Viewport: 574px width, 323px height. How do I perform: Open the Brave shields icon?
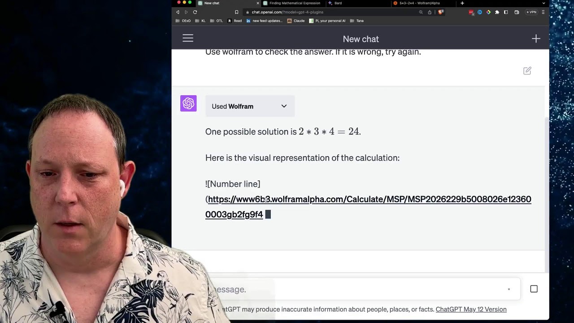tap(441, 12)
